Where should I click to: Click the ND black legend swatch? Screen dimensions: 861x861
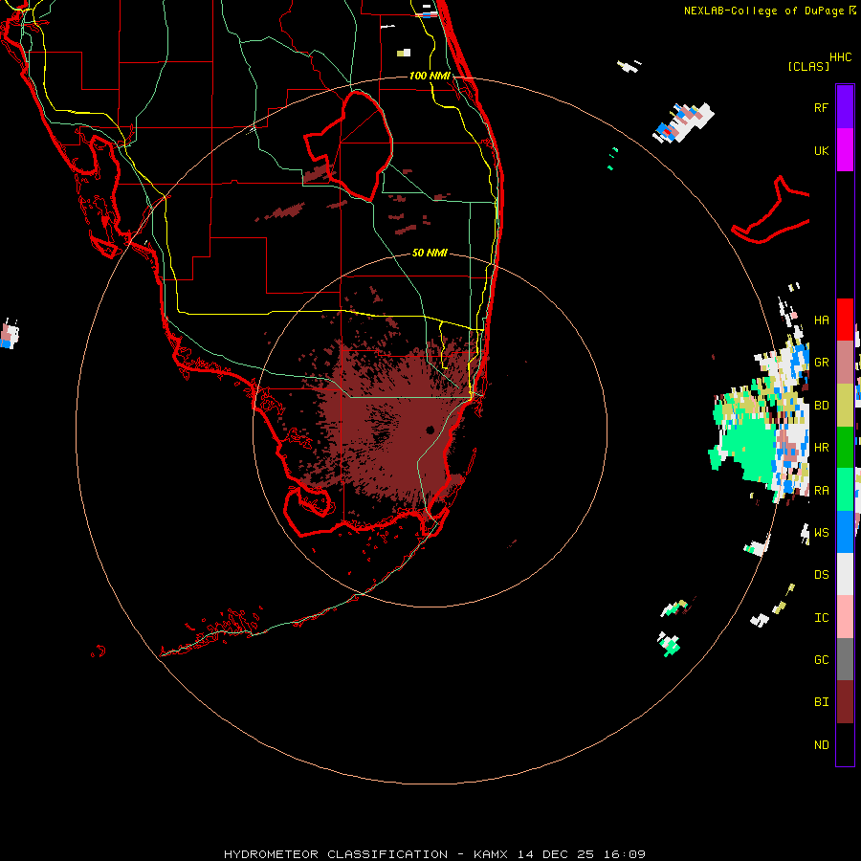[845, 744]
